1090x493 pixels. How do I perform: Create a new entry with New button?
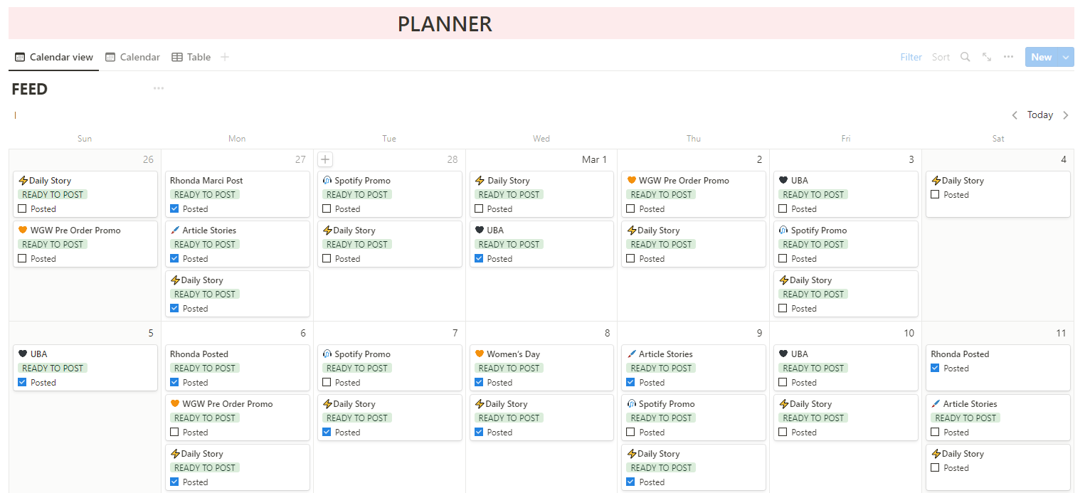point(1041,57)
